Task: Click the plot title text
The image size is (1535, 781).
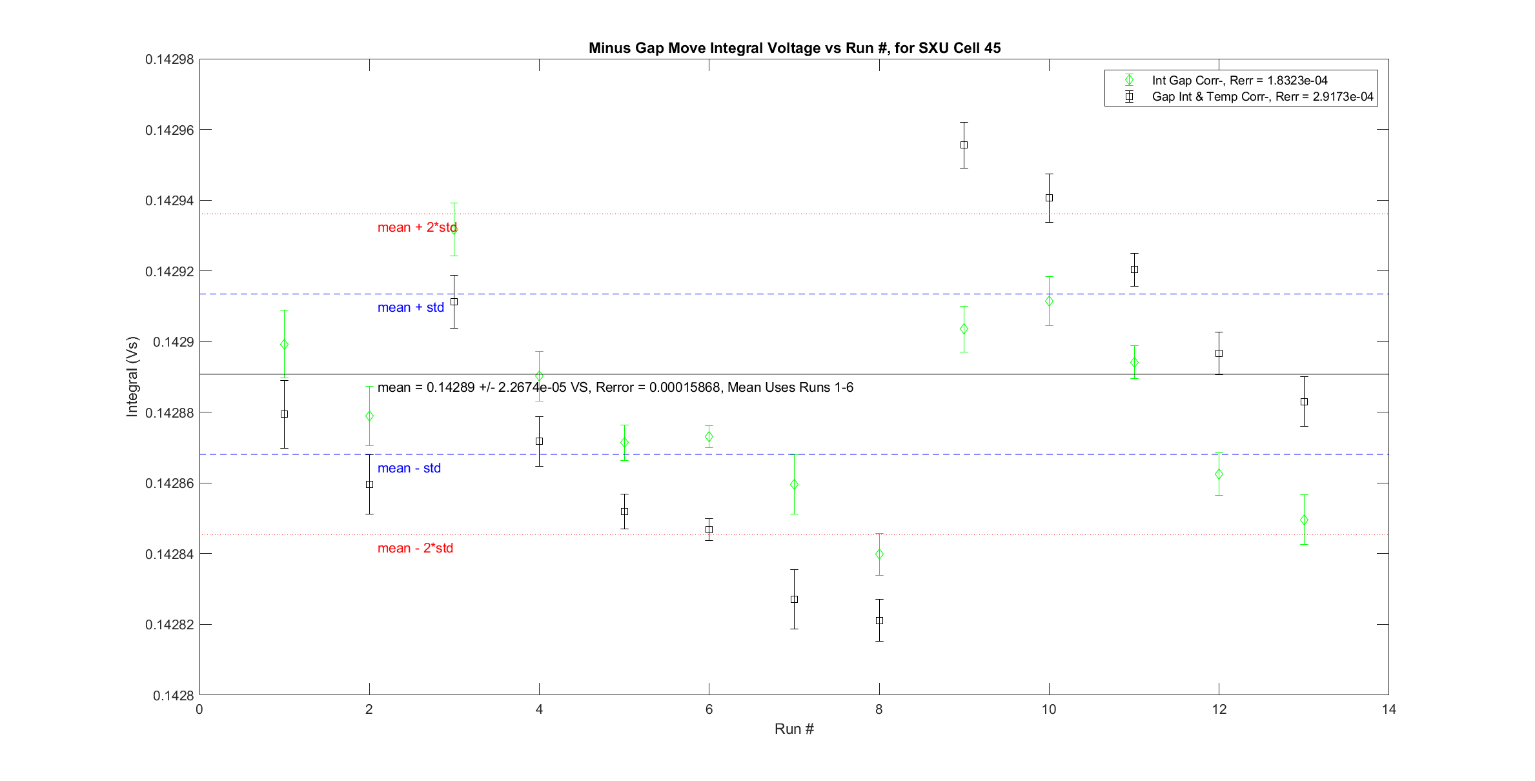Action: coord(794,48)
